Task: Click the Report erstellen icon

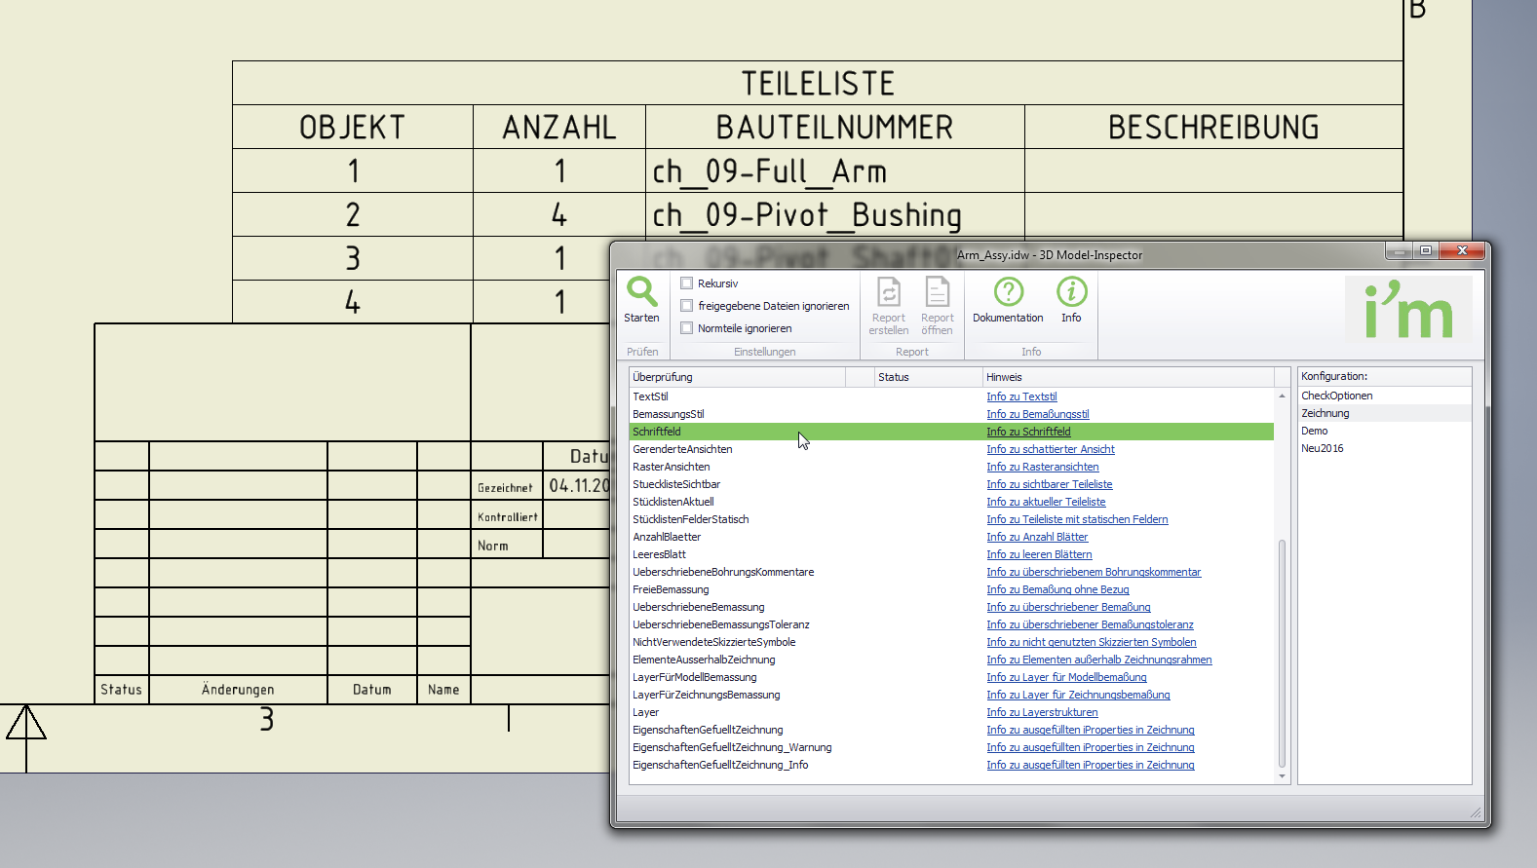Action: (x=889, y=291)
